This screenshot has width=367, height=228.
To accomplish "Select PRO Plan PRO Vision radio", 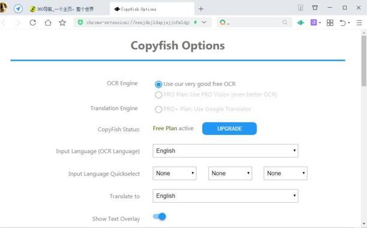I will (x=158, y=95).
